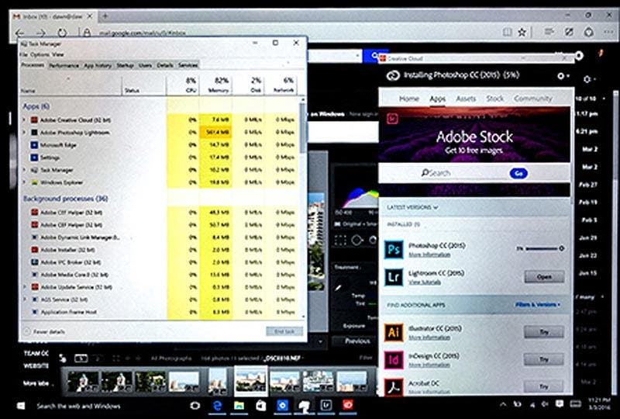Add page to favorites with star icon
The width and height of the screenshot is (620, 419).
pyautogui.click(x=522, y=32)
